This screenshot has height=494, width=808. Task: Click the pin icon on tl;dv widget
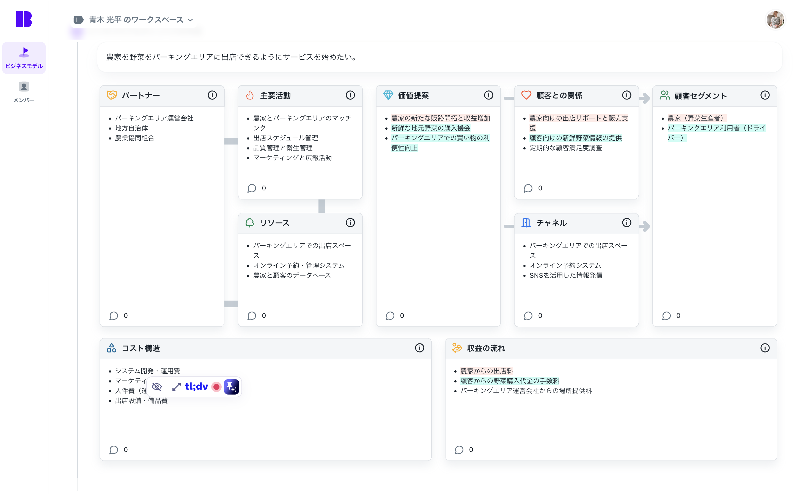click(232, 387)
